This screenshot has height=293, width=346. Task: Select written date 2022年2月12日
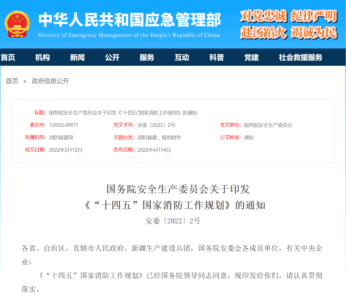pyautogui.click(x=66, y=150)
